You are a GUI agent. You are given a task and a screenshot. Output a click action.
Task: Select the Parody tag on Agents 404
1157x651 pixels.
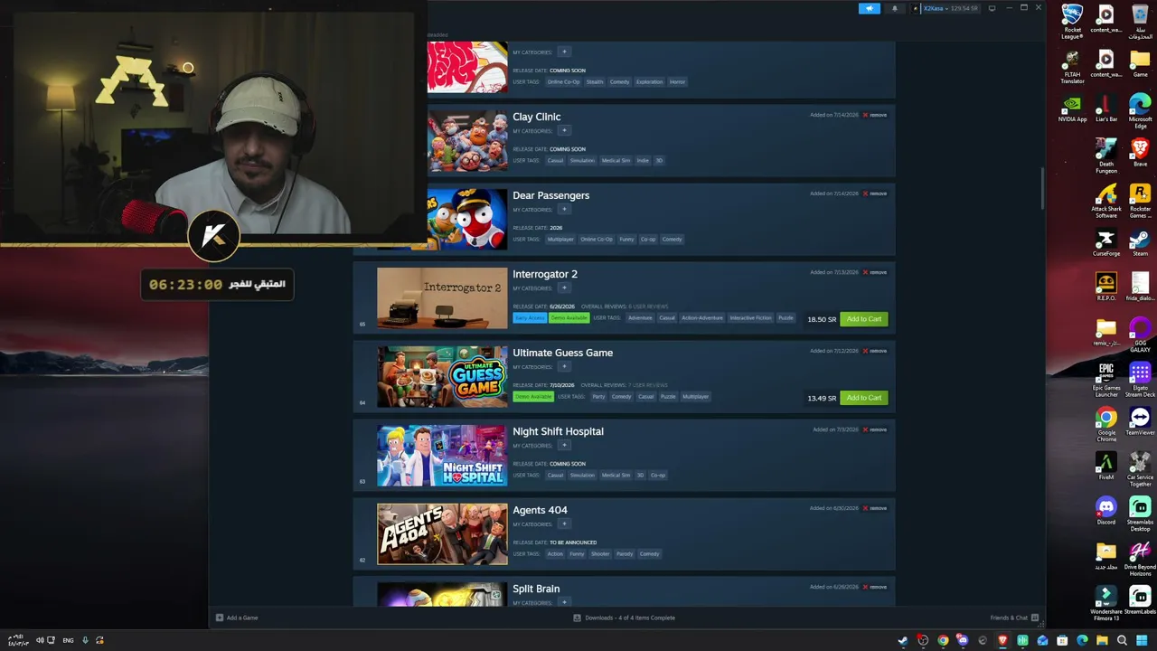[x=625, y=554]
